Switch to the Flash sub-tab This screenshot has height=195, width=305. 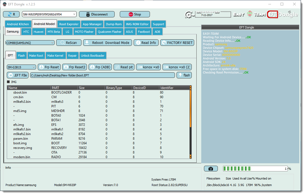[21, 56]
